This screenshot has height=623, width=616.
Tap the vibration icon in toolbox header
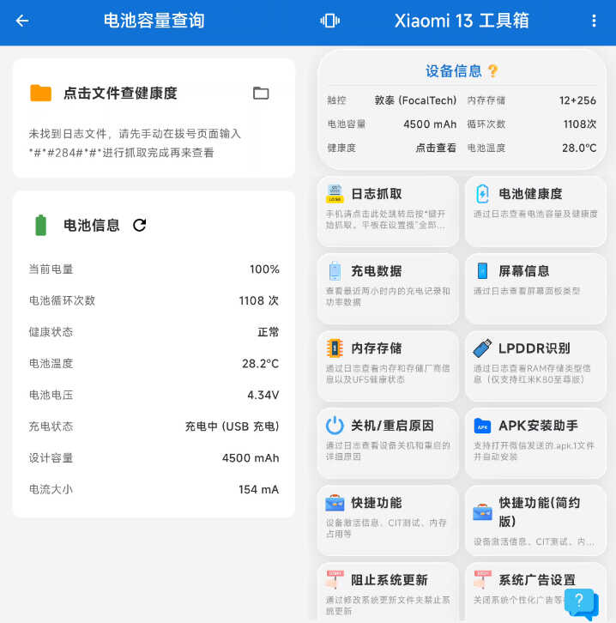point(329,21)
